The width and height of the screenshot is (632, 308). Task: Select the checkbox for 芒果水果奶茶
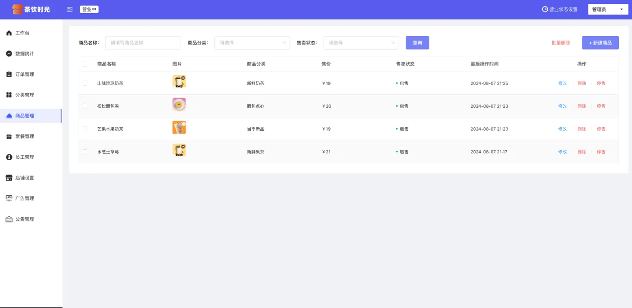[x=85, y=129]
